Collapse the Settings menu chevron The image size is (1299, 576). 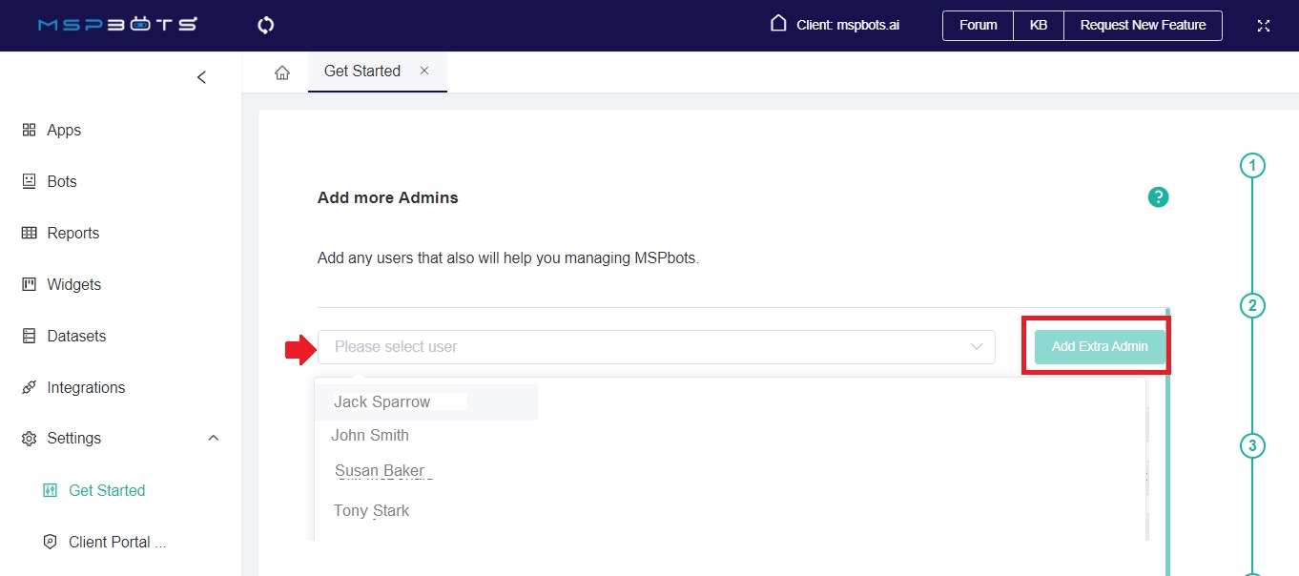pos(213,438)
